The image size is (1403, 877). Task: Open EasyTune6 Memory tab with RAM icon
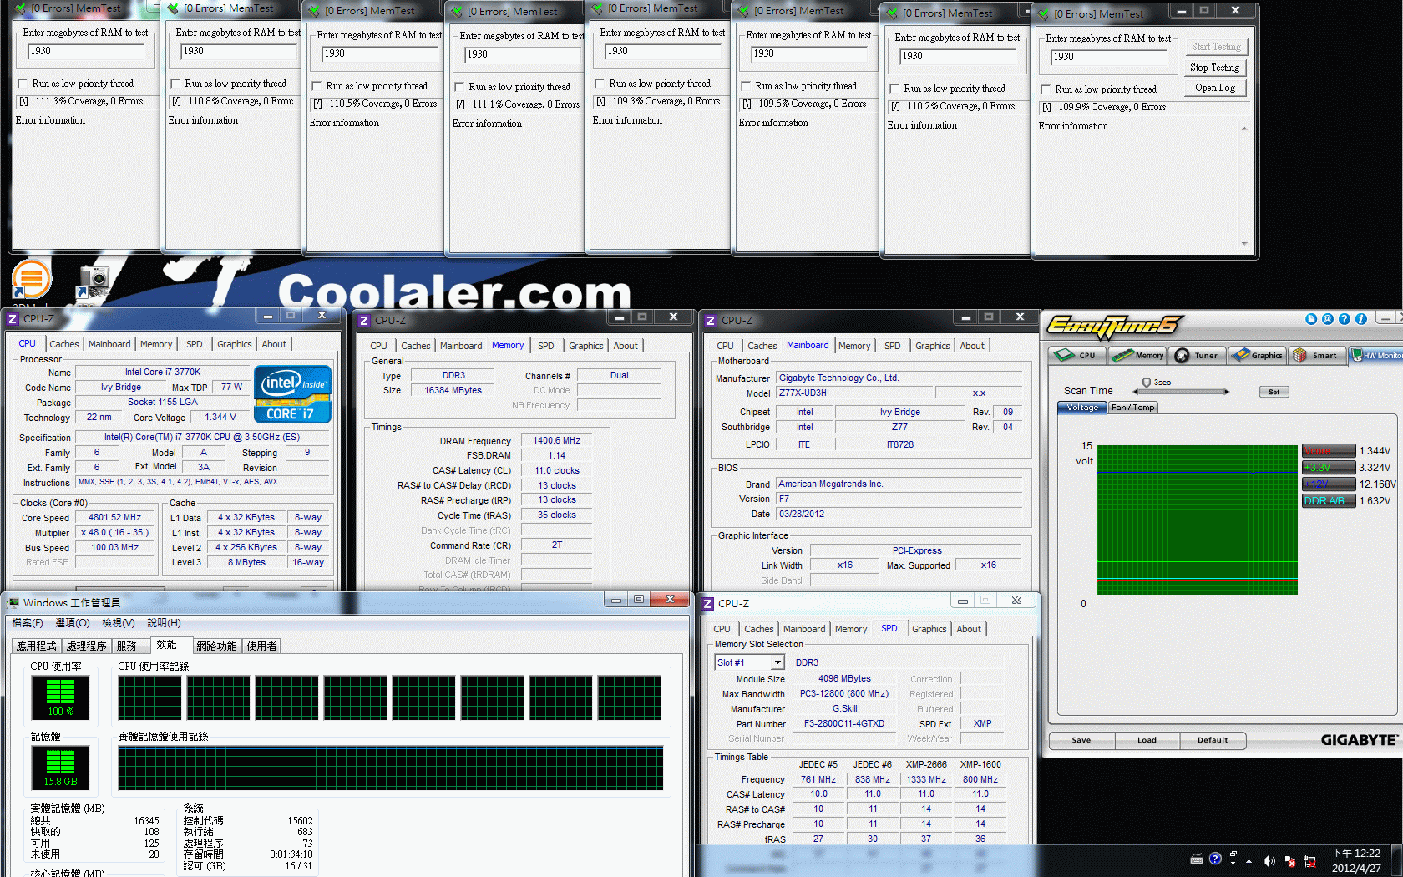click(1137, 355)
